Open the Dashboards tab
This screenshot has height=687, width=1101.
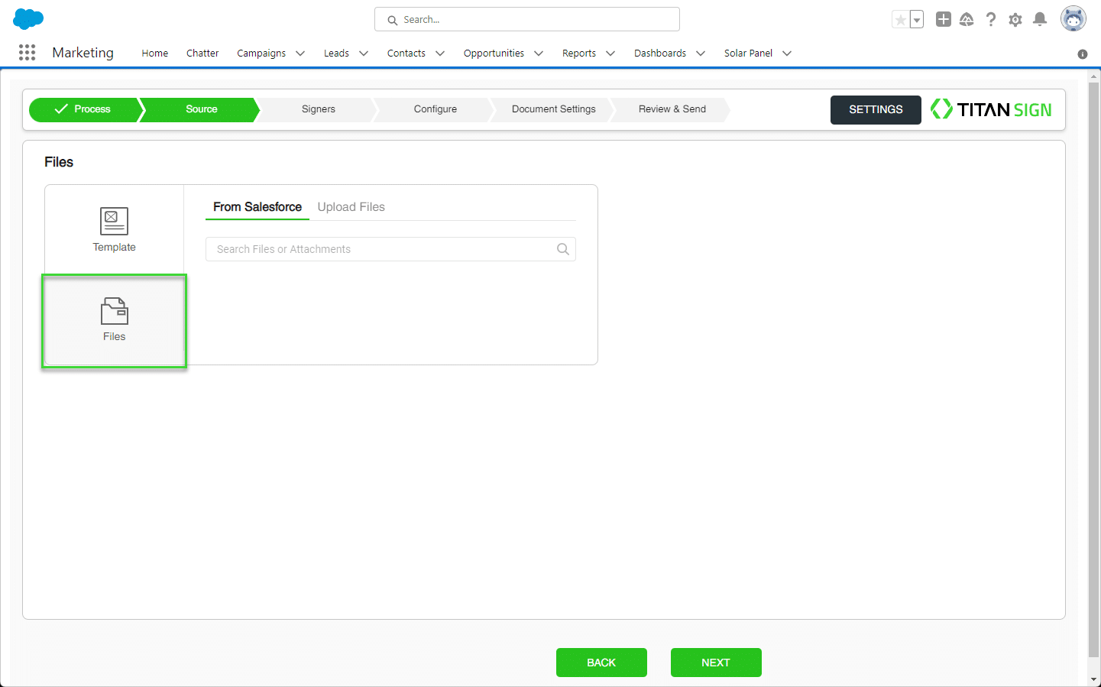(660, 53)
